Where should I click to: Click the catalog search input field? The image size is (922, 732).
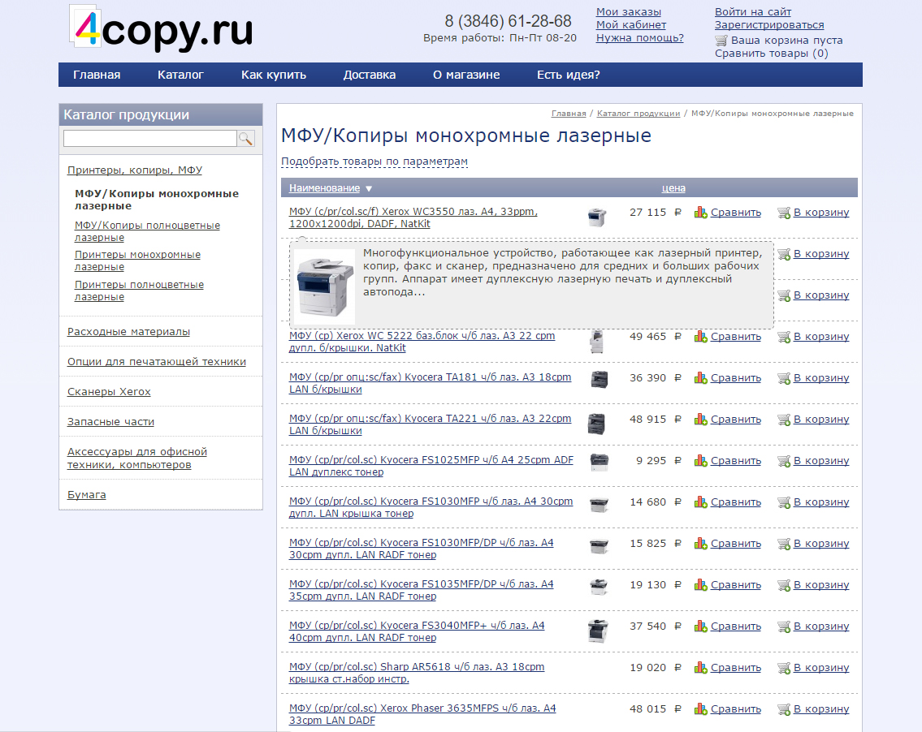click(x=150, y=139)
